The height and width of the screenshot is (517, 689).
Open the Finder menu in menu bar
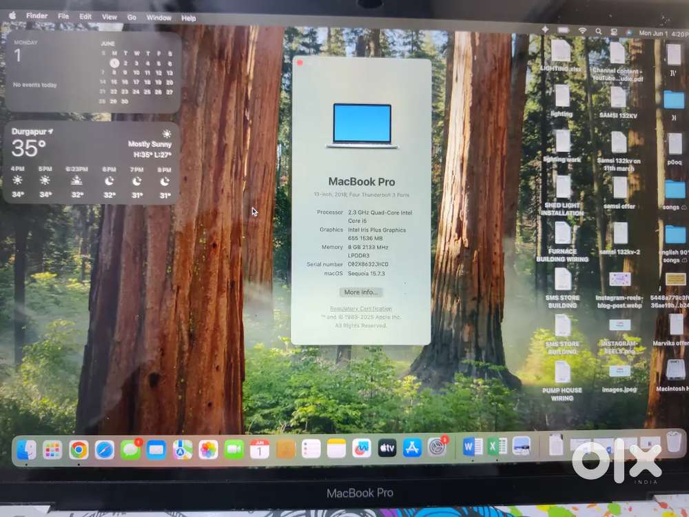click(37, 16)
